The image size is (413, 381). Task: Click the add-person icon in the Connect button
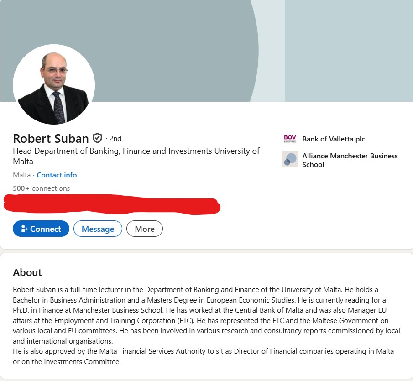pyautogui.click(x=24, y=229)
